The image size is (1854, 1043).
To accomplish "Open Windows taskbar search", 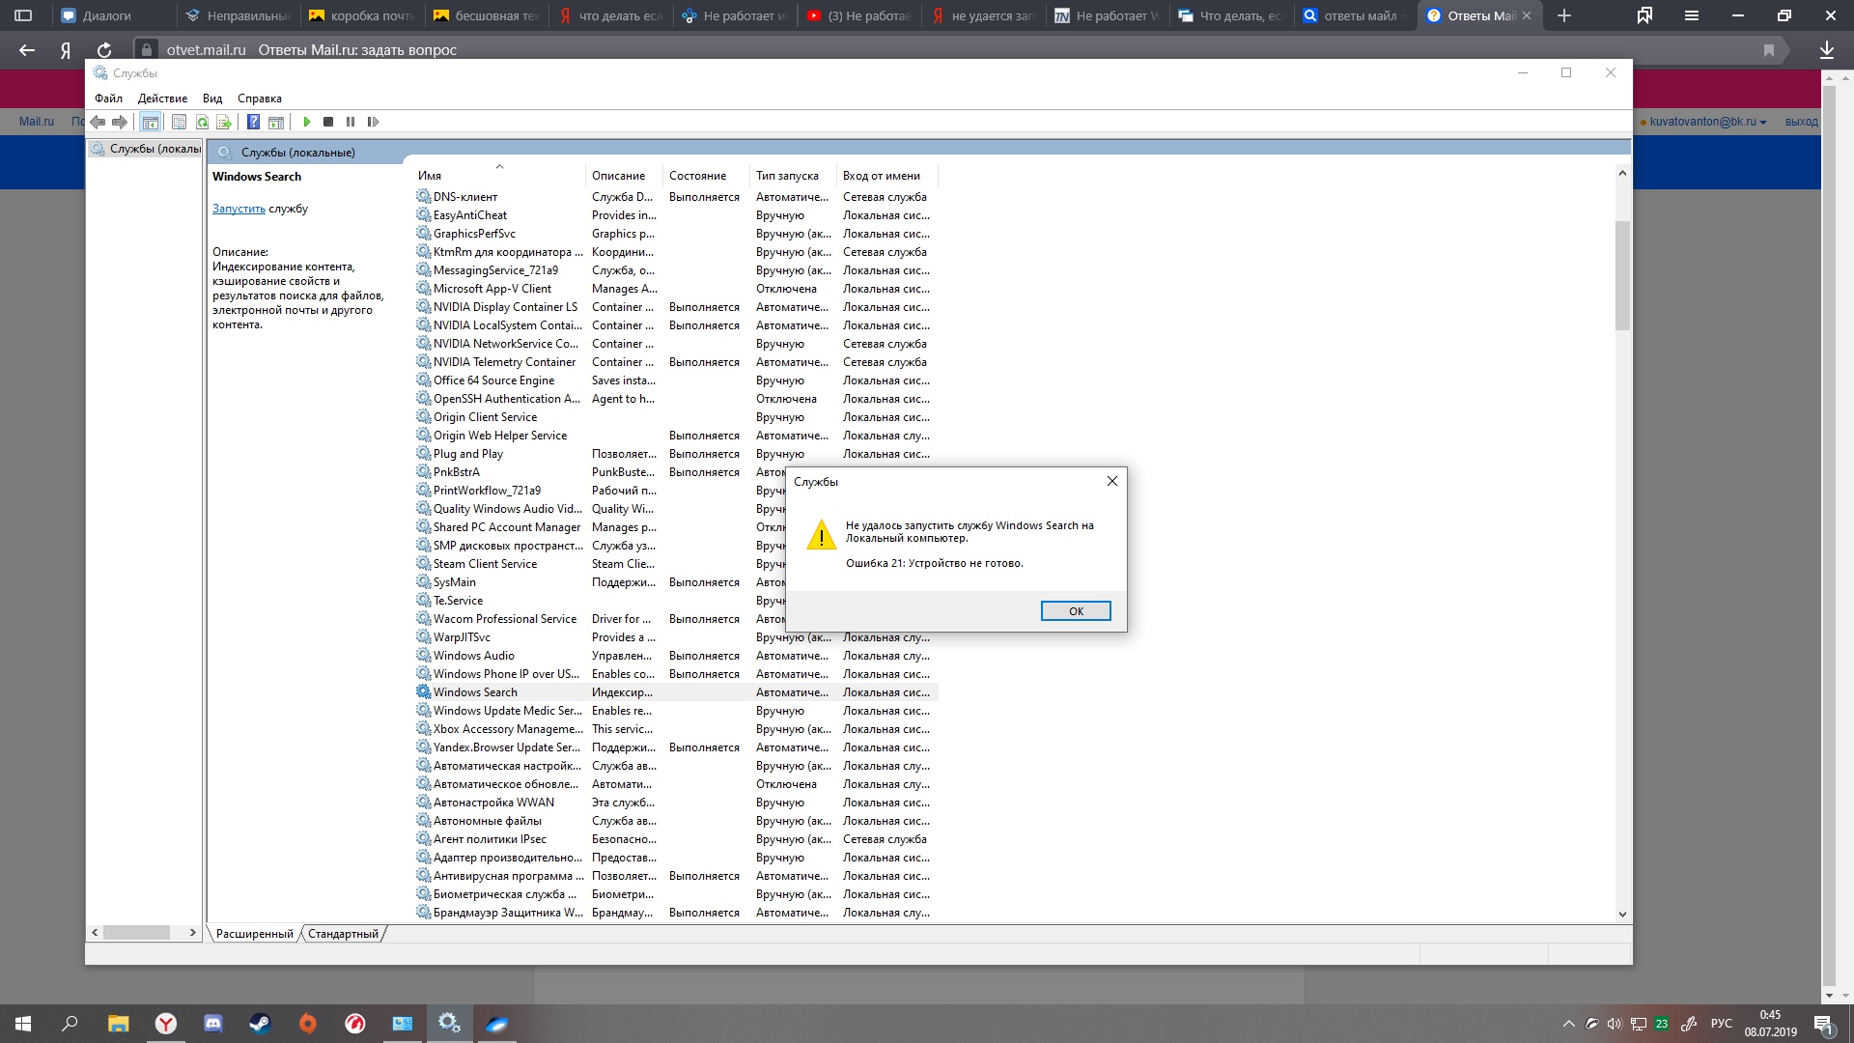I will point(70,1024).
